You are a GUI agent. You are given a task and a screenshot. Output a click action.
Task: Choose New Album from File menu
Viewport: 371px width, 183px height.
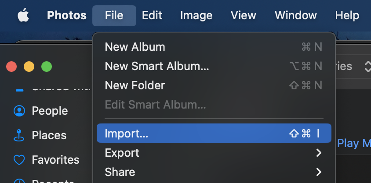pyautogui.click(x=135, y=47)
